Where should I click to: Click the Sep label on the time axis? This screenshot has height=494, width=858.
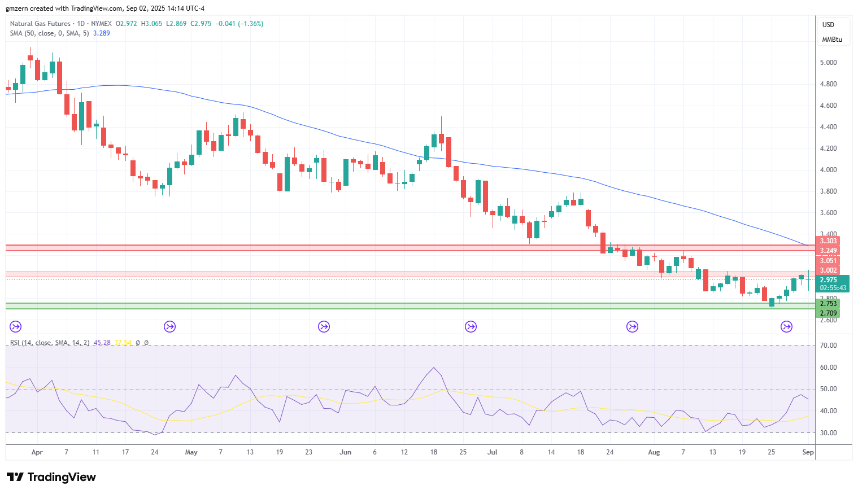808,452
